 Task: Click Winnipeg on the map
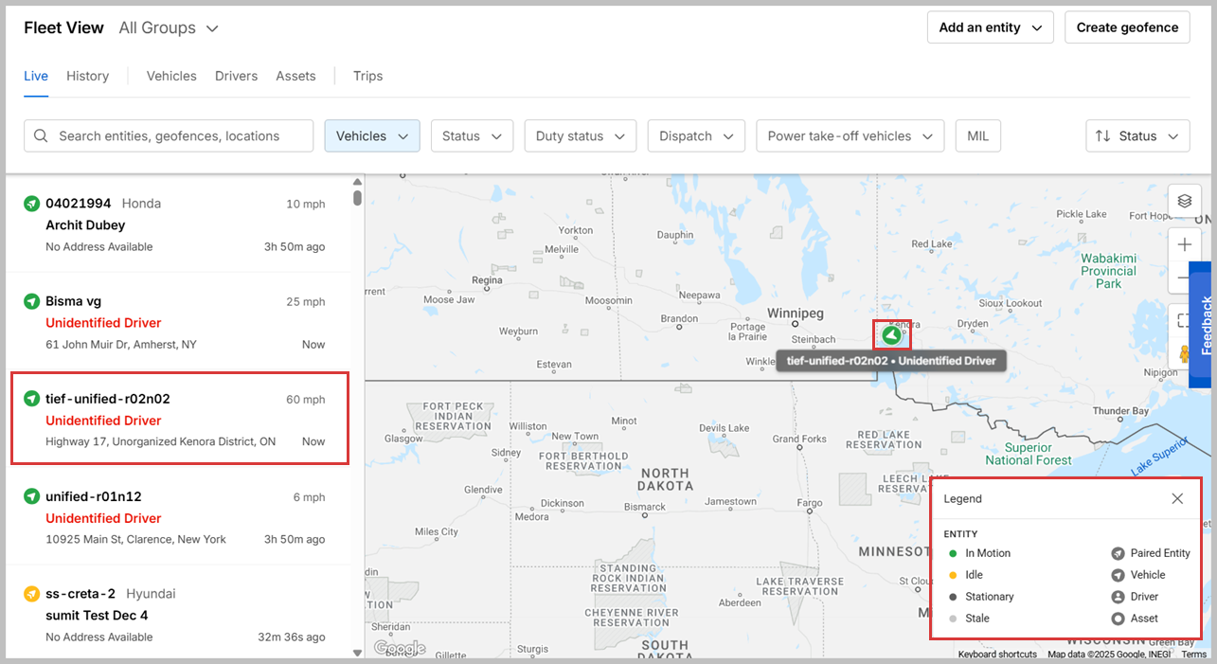coord(796,314)
